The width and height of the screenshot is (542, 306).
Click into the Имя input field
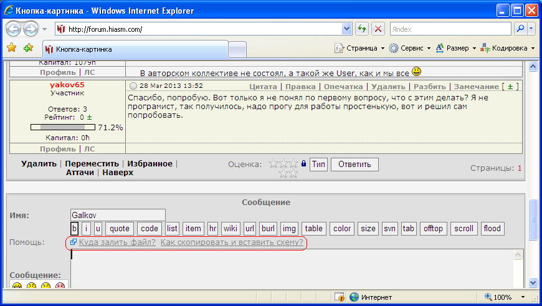pyautogui.click(x=118, y=214)
